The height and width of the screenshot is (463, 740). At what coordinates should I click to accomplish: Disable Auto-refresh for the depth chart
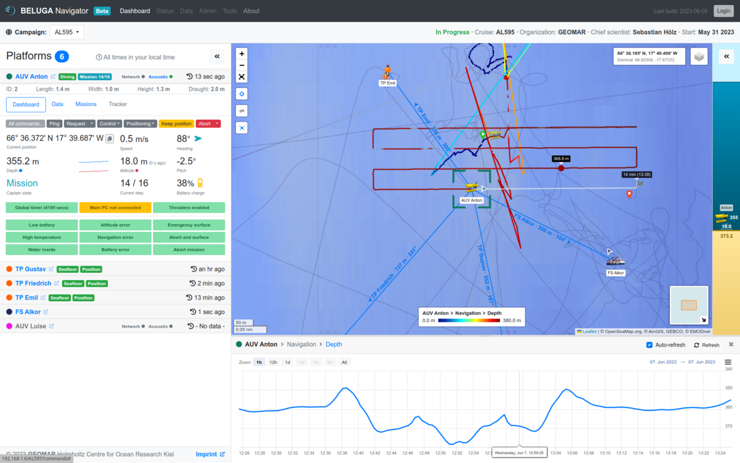[x=649, y=345]
